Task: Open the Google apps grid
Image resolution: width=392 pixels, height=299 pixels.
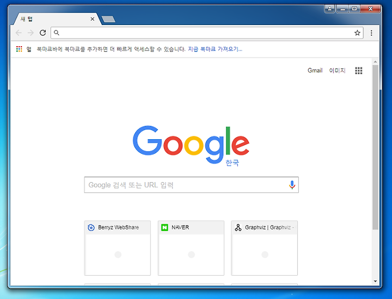Action: 358,71
